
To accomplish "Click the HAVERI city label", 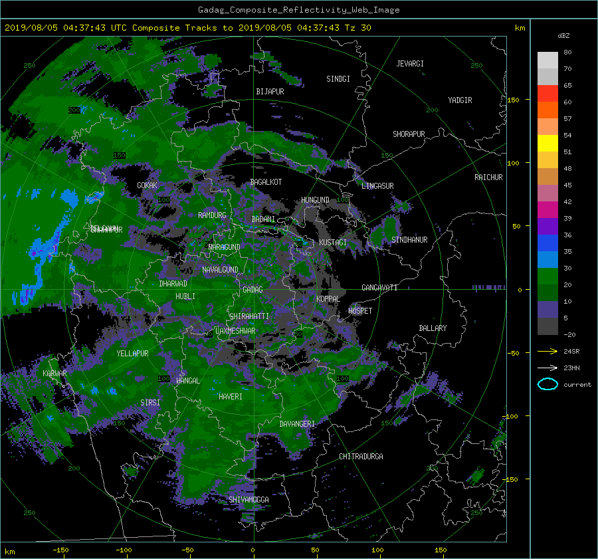I will point(231,397).
